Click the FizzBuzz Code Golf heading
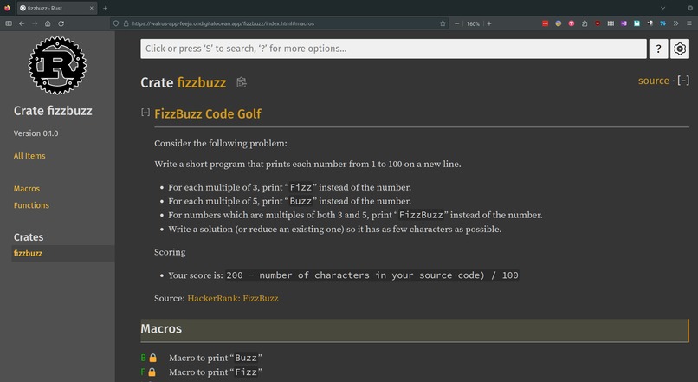The image size is (698, 382). (x=208, y=114)
